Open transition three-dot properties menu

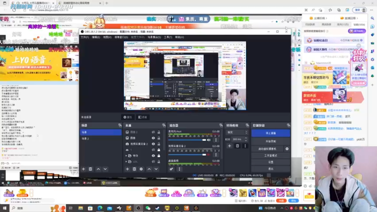click(245, 146)
